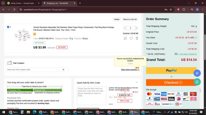Image resolution: width=206 pixels, height=115 pixels.
Task: Open the tab search dropdown arrow
Action: 3,3
